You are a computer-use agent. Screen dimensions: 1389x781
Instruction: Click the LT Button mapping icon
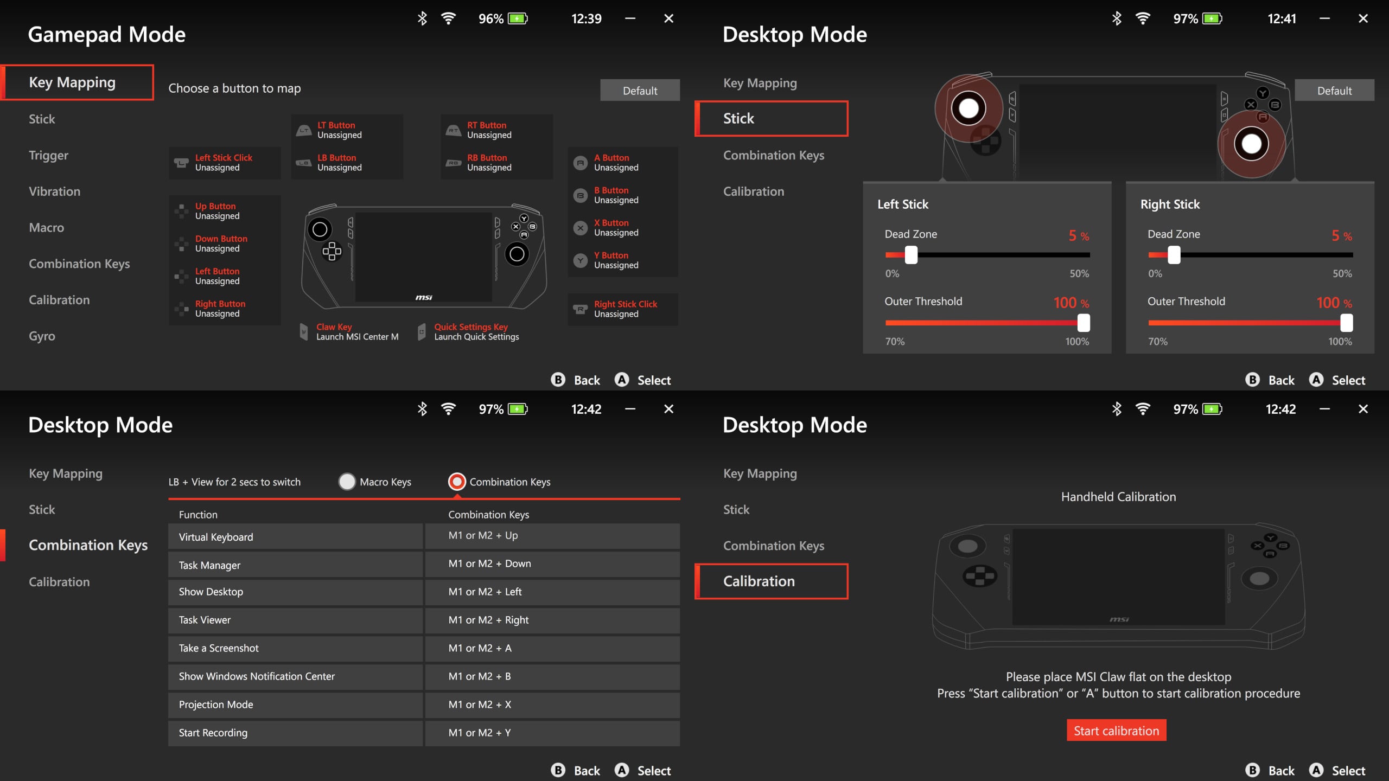click(x=303, y=130)
